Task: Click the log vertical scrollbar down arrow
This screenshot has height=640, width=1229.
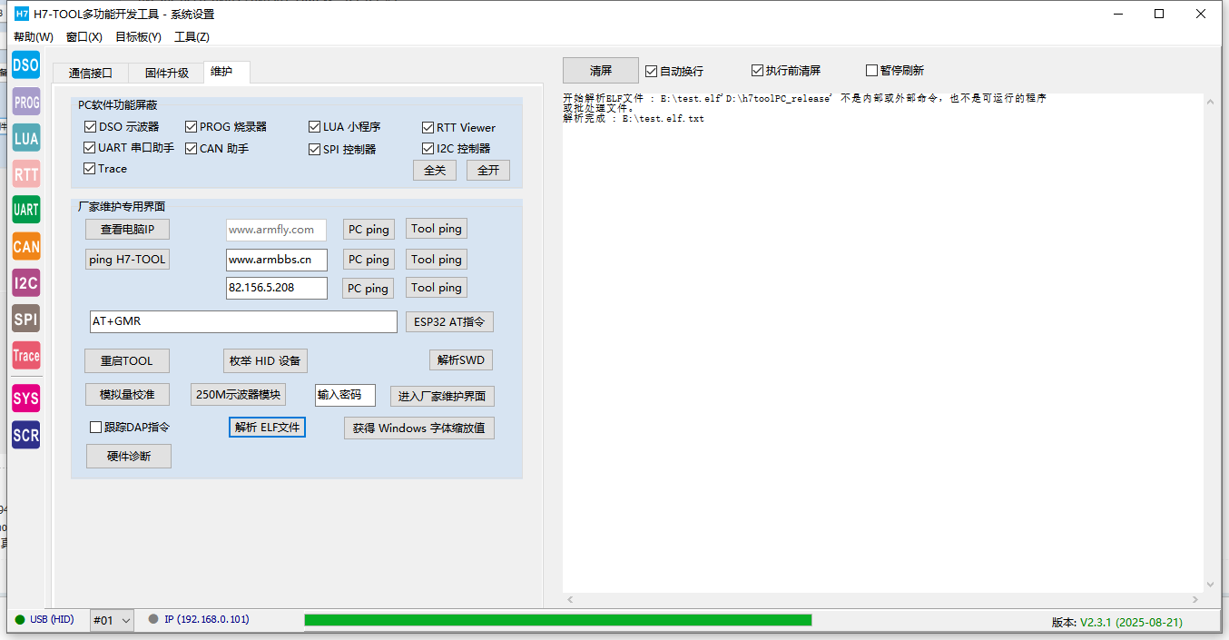Action: (1210, 586)
